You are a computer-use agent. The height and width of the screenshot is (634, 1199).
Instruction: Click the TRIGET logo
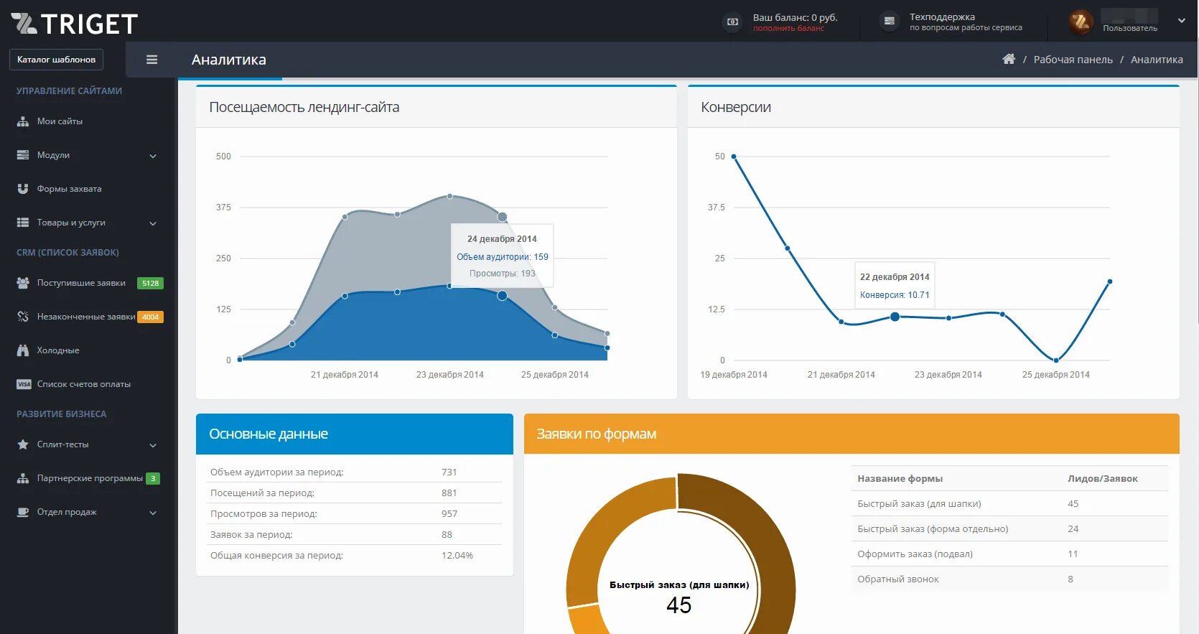click(x=74, y=24)
